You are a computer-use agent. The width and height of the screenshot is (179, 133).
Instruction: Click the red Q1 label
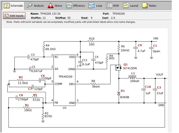coord(125,65)
